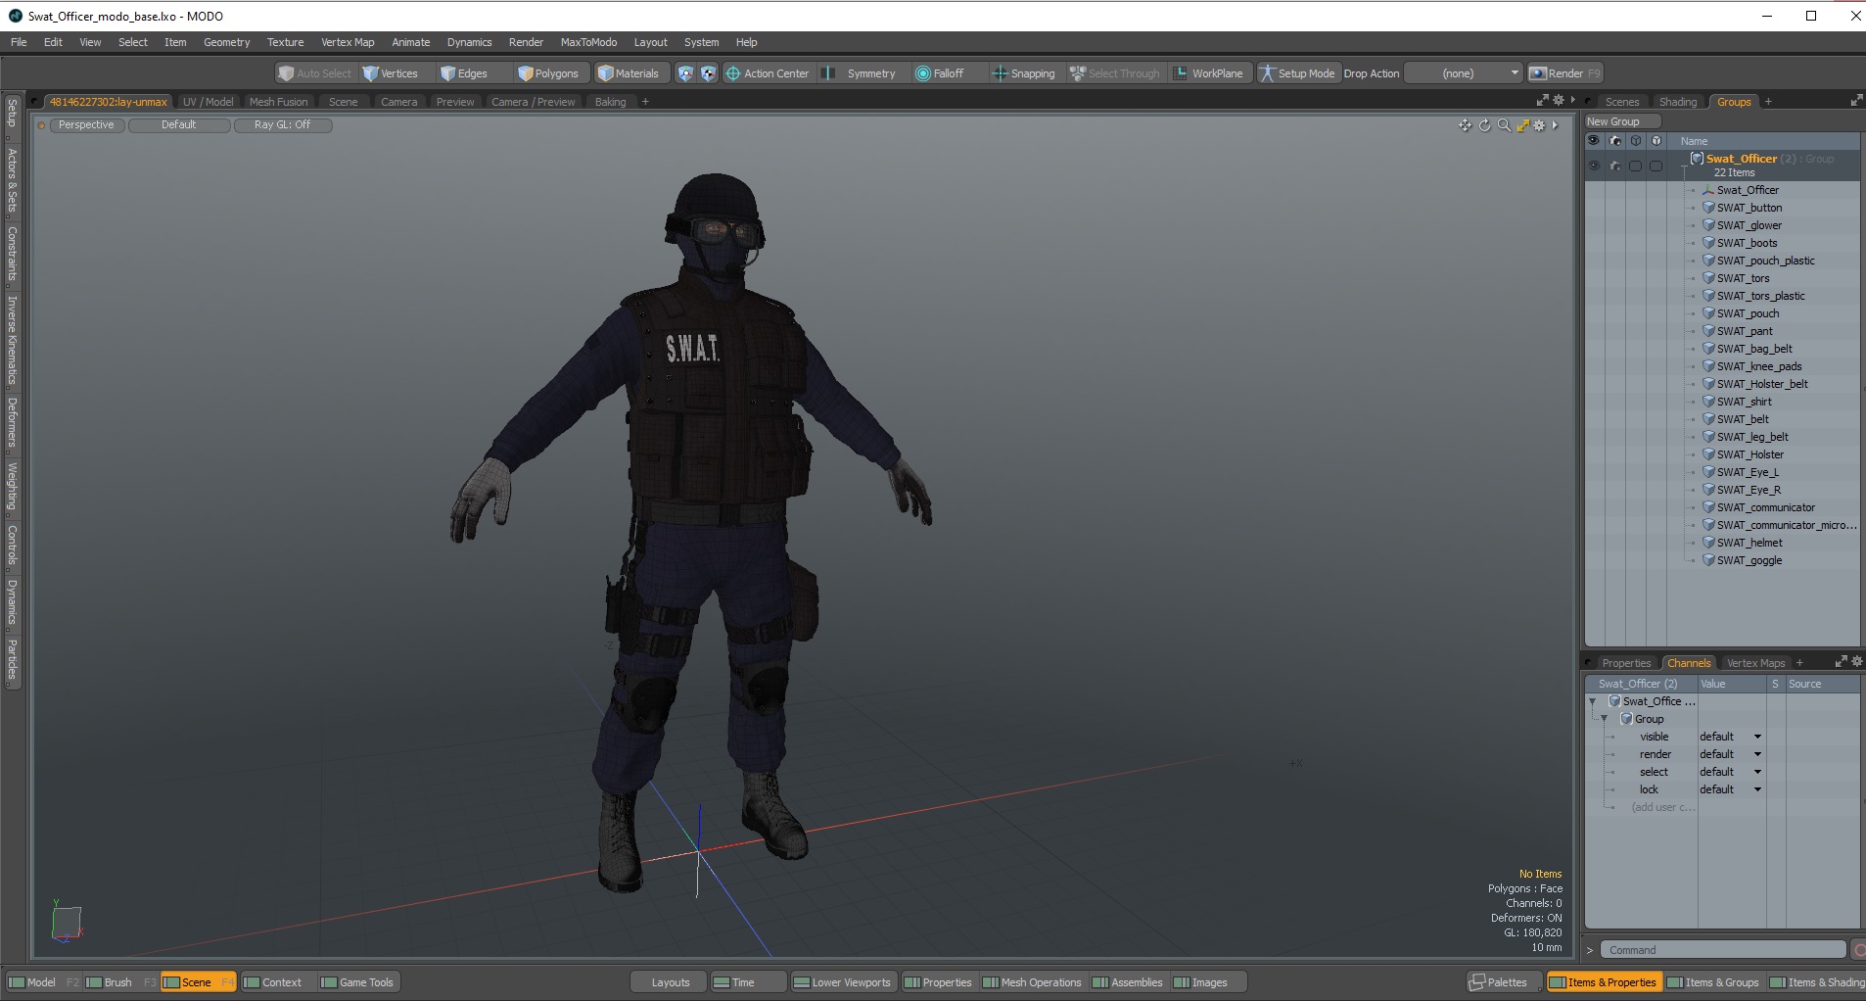
Task: Toggle the WorkPlane
Action: (1208, 73)
